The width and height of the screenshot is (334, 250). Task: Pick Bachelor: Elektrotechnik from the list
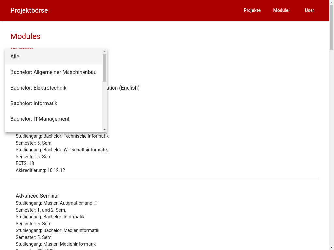click(54, 88)
